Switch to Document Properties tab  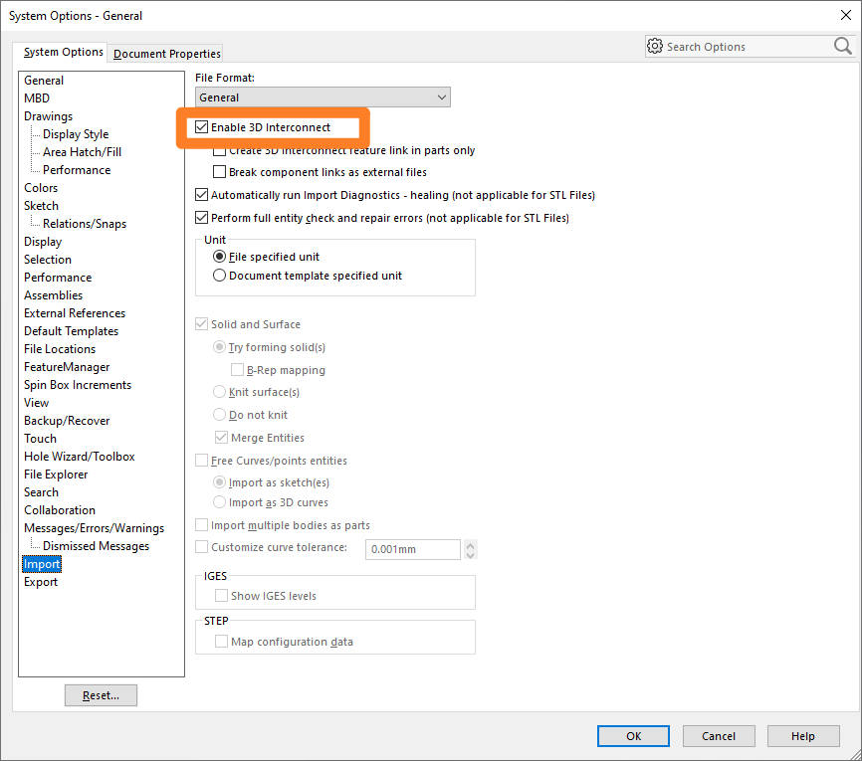pyautogui.click(x=167, y=54)
